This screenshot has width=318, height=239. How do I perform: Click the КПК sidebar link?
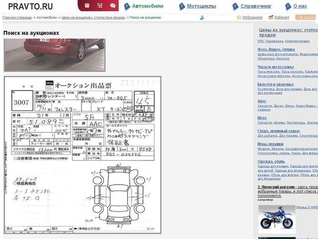pyautogui.click(x=260, y=41)
